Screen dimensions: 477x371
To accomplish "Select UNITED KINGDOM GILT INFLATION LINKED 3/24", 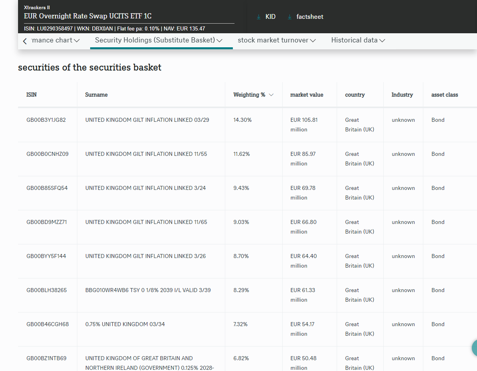I will [146, 188].
